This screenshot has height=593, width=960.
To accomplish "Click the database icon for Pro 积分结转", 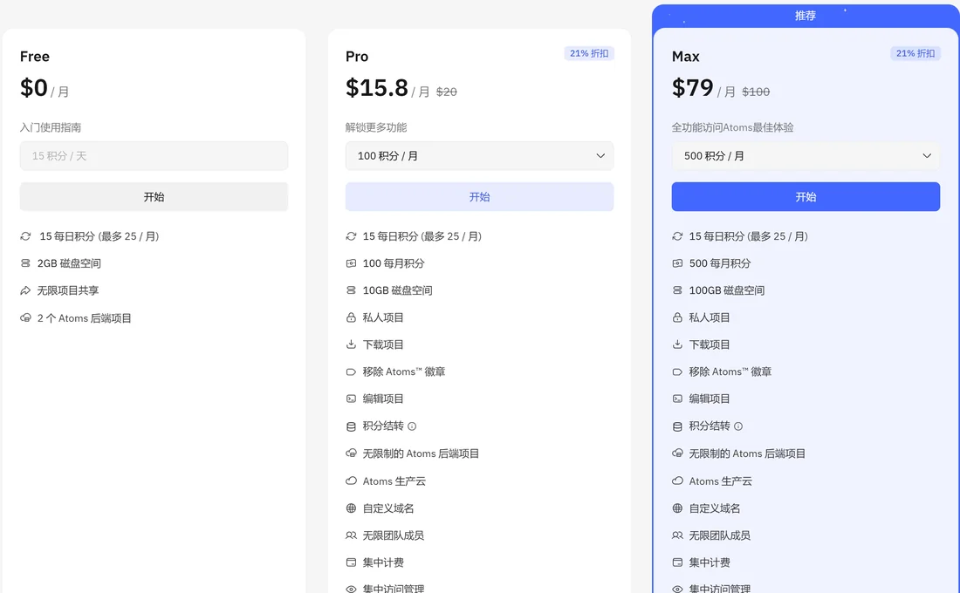I will tap(351, 426).
